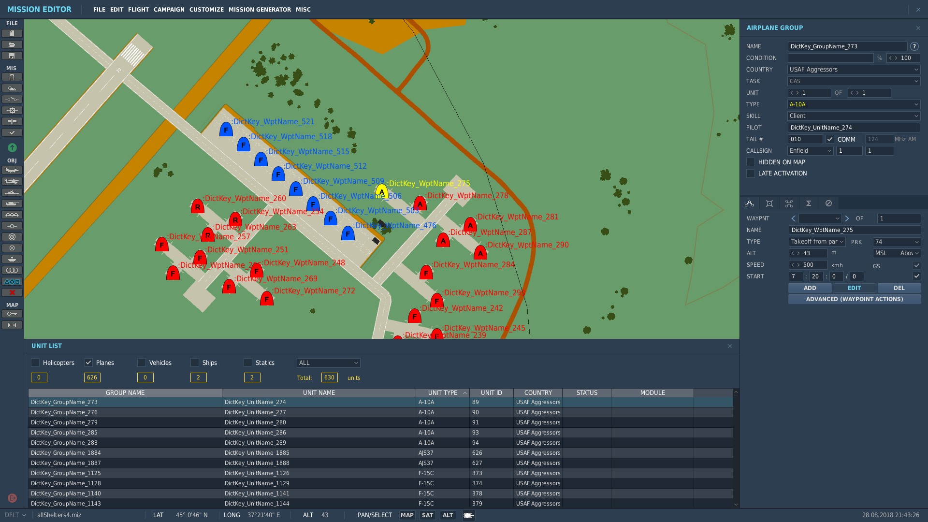Check the Helicopters filter in Unit List
Image resolution: width=928 pixels, height=522 pixels.
pos(35,362)
